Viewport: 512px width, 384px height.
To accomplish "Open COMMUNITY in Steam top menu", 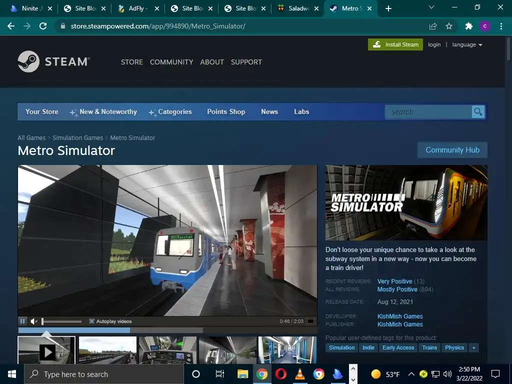I will click(x=171, y=62).
